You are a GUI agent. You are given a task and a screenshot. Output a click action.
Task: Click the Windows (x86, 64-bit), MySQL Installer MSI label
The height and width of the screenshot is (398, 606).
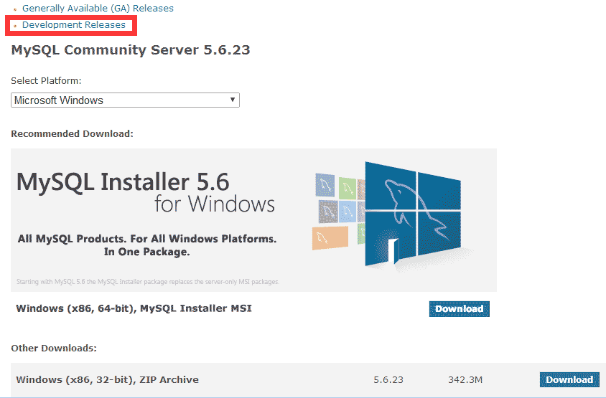(134, 308)
